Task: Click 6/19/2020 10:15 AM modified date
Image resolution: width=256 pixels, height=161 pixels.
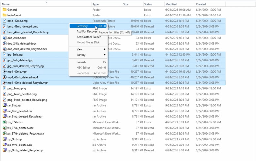Action: 178,72
